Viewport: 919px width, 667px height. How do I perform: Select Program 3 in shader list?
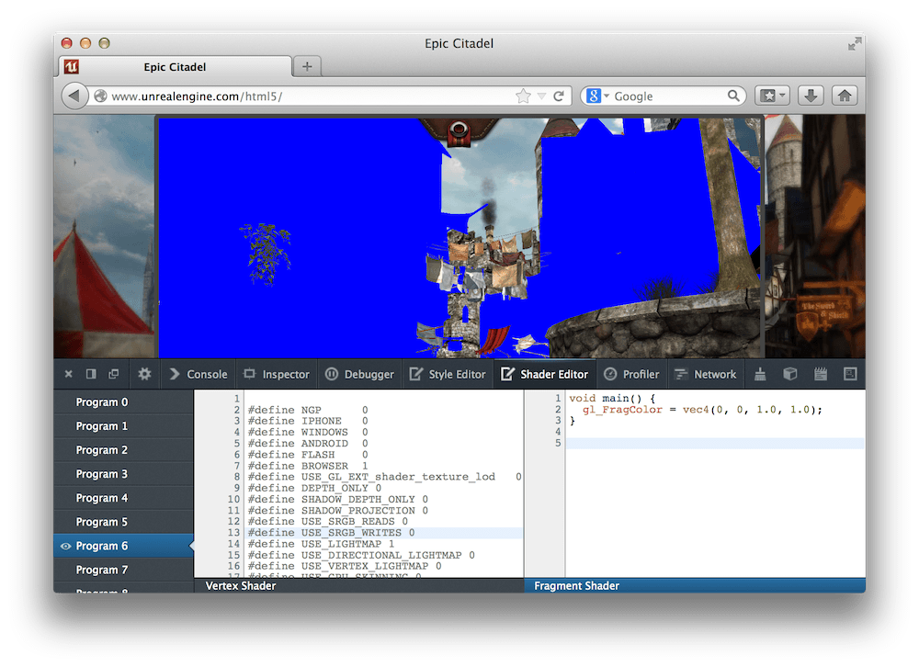click(102, 474)
